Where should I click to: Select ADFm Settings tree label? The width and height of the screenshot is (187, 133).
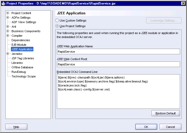[x=21, y=18]
